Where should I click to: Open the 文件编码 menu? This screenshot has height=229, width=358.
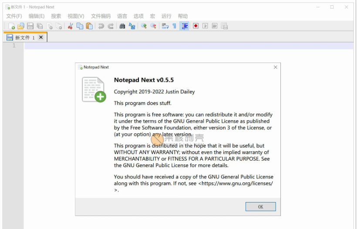point(101,16)
